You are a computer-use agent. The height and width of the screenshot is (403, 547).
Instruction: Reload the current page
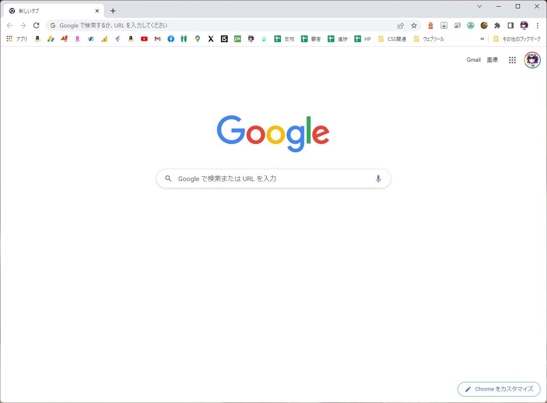coord(36,25)
